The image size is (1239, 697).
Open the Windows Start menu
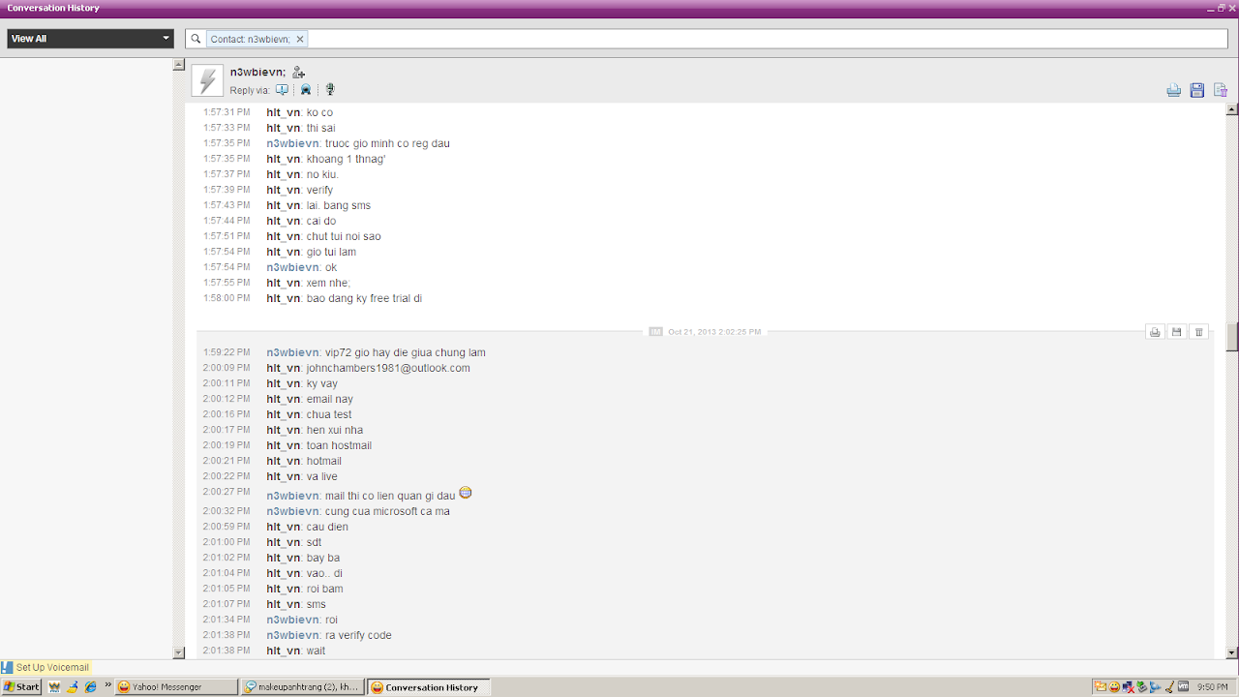tap(21, 687)
